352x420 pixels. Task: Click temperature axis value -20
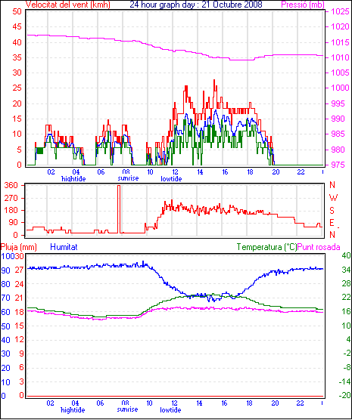point(345,395)
